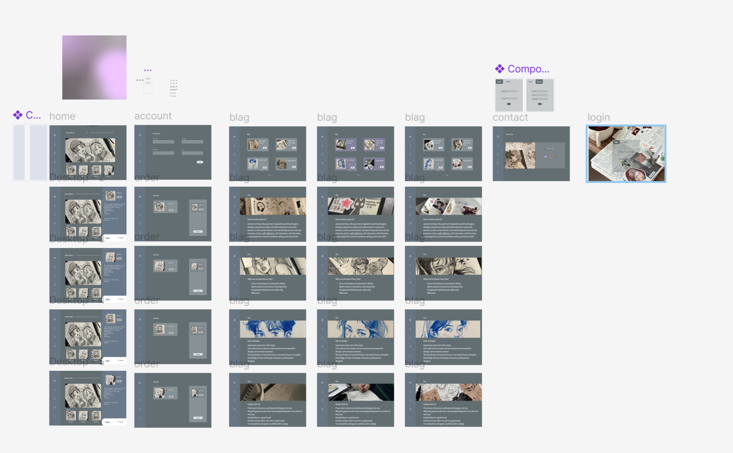Screen dimensions: 733x453
Task: Select the 'account' frame label
Action: pyautogui.click(x=153, y=116)
